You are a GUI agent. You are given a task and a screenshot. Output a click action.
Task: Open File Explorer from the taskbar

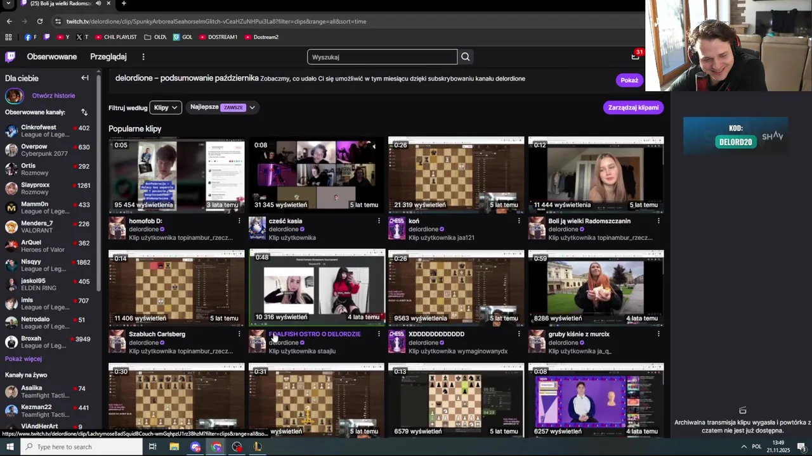coord(174,447)
